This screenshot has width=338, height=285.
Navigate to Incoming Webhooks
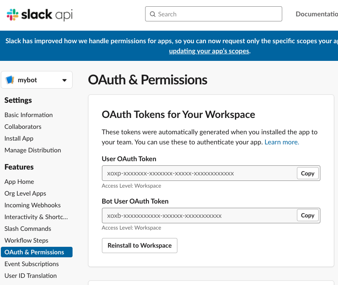click(33, 205)
